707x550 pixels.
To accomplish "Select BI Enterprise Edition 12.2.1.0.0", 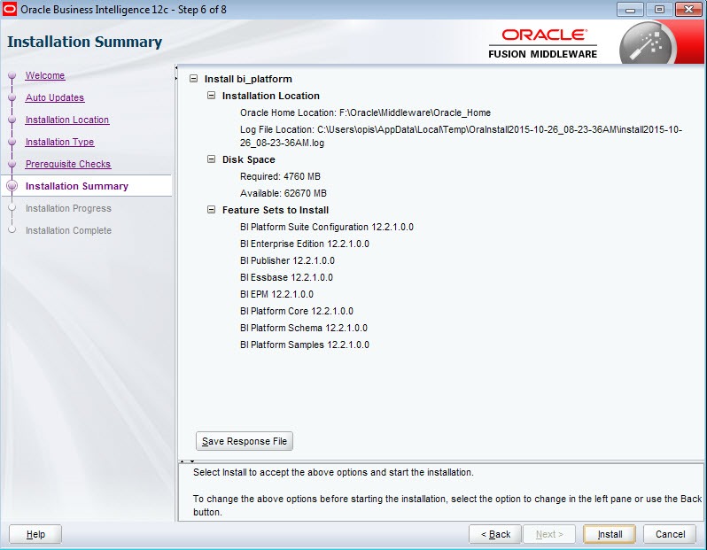I will pyautogui.click(x=305, y=244).
